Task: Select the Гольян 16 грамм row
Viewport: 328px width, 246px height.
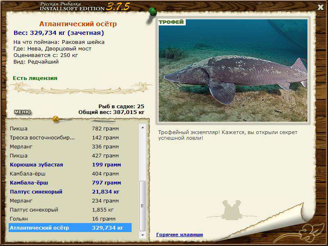Action: click(x=70, y=219)
